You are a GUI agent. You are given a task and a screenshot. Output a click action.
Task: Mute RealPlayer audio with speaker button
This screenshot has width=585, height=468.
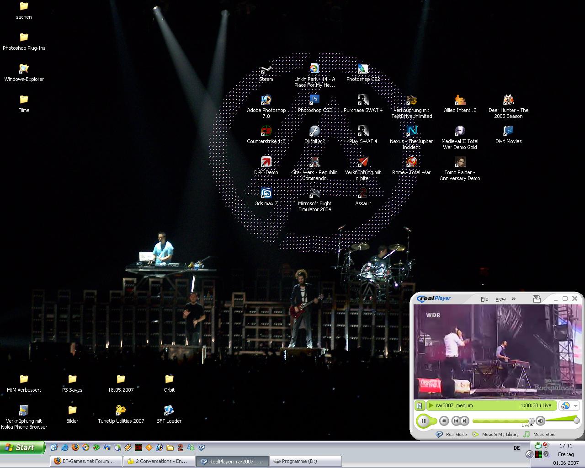(540, 420)
